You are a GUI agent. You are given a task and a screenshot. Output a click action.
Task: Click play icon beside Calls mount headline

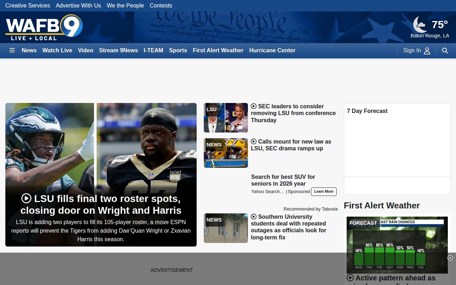pyautogui.click(x=254, y=141)
